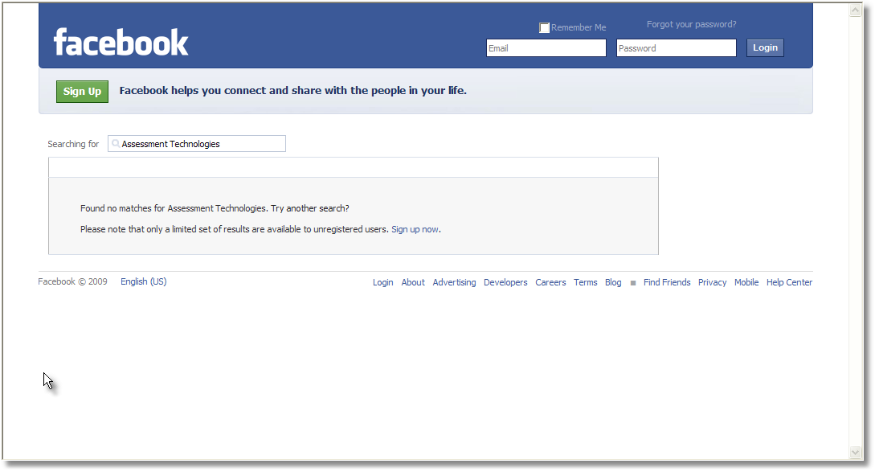Viewport: 875px width, 472px height.
Task: Click the facebook logo
Action: point(121,43)
